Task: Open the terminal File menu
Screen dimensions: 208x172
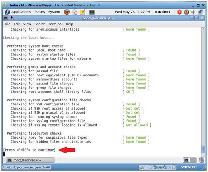Action: (x=7, y=24)
